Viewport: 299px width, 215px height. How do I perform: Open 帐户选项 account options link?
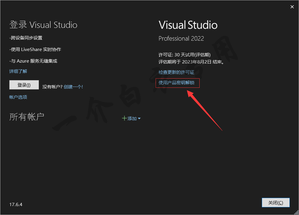[18, 97]
